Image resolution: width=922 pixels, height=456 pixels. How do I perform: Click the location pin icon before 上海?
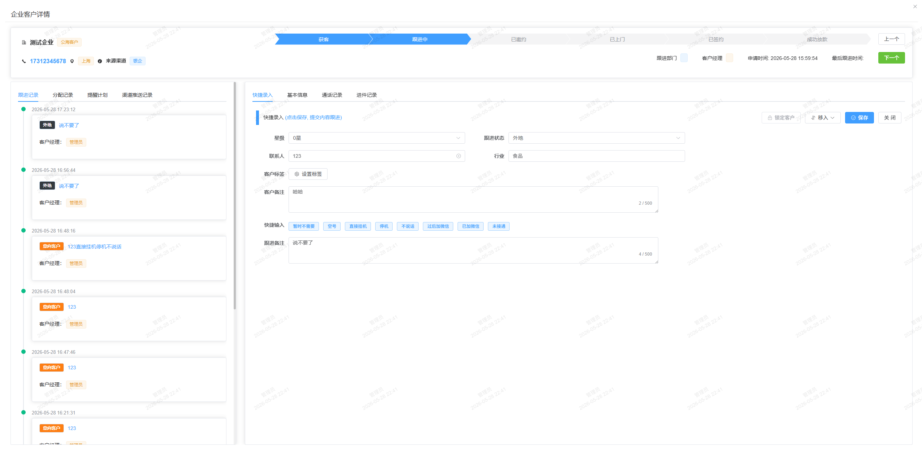[x=72, y=61]
